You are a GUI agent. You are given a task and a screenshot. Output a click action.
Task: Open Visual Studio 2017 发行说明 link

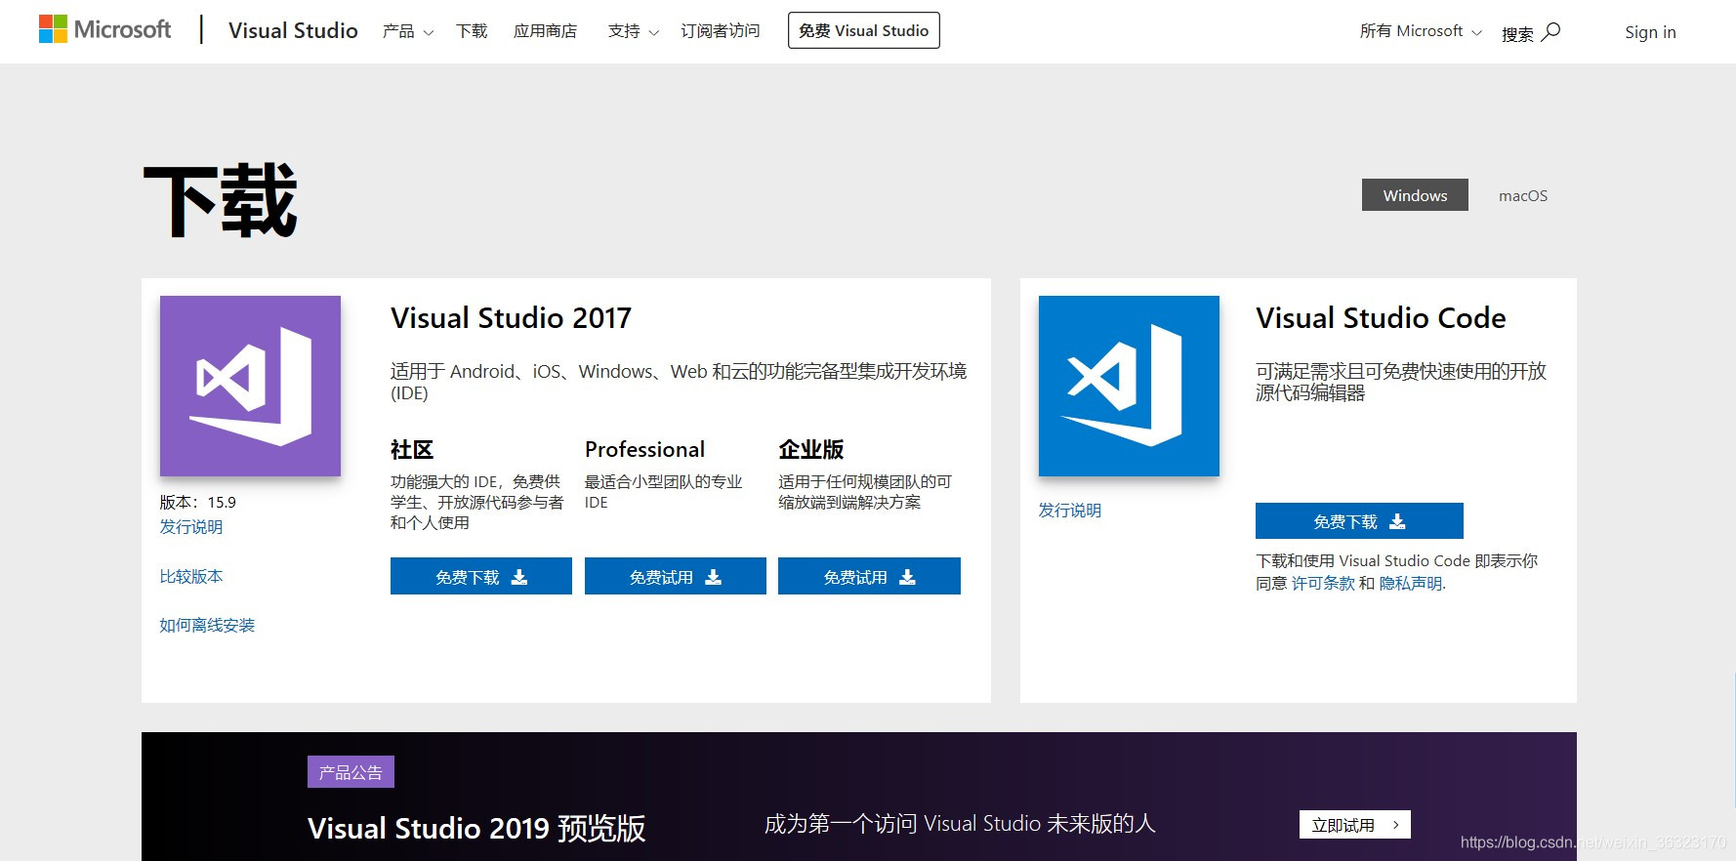coord(191,527)
